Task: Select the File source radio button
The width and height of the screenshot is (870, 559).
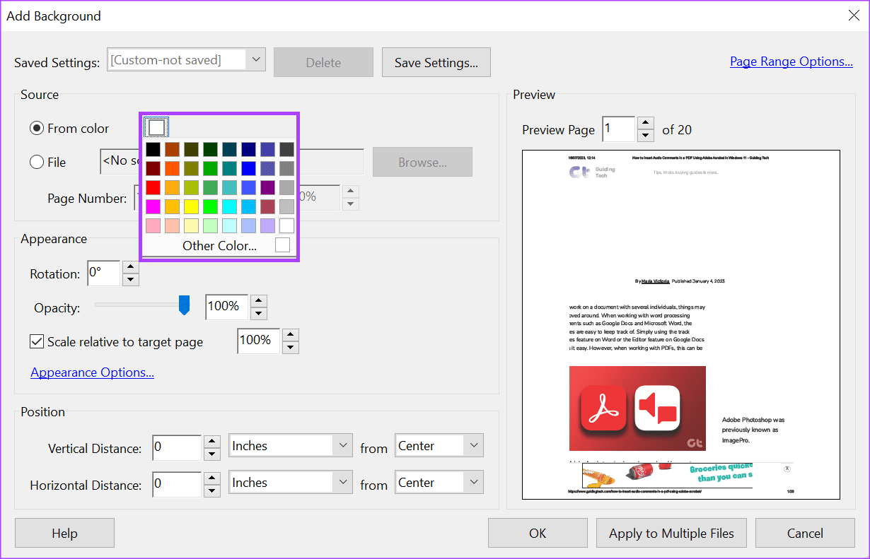Action: (x=37, y=162)
